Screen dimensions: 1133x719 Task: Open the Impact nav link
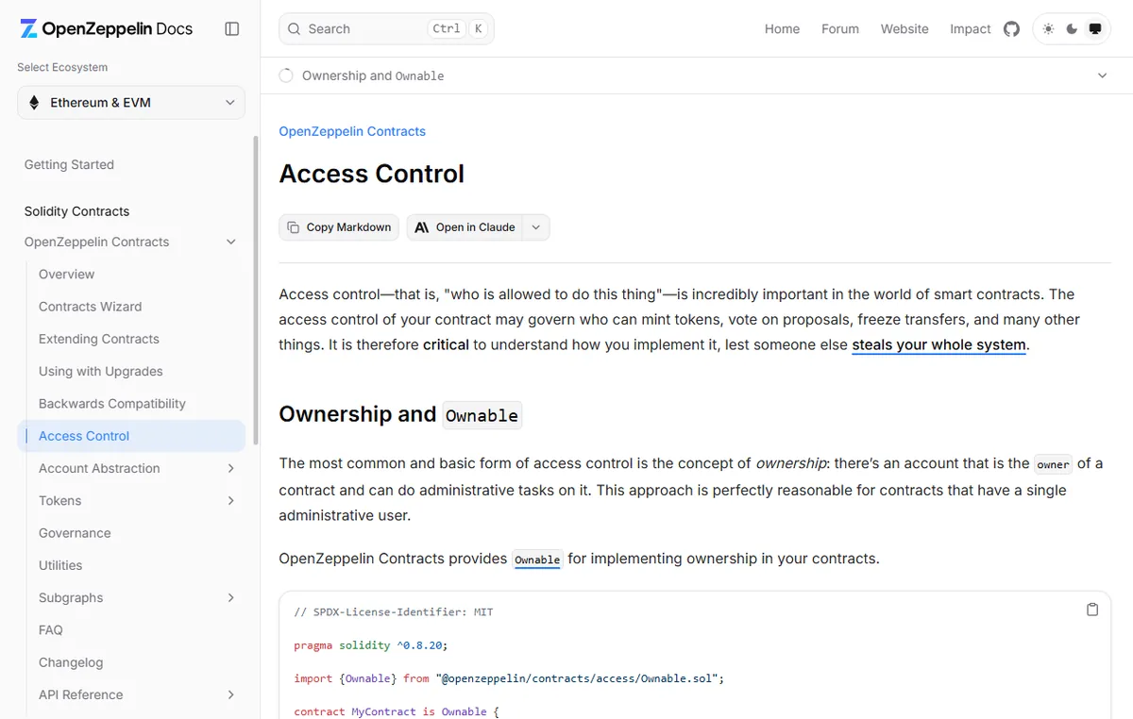pos(971,29)
